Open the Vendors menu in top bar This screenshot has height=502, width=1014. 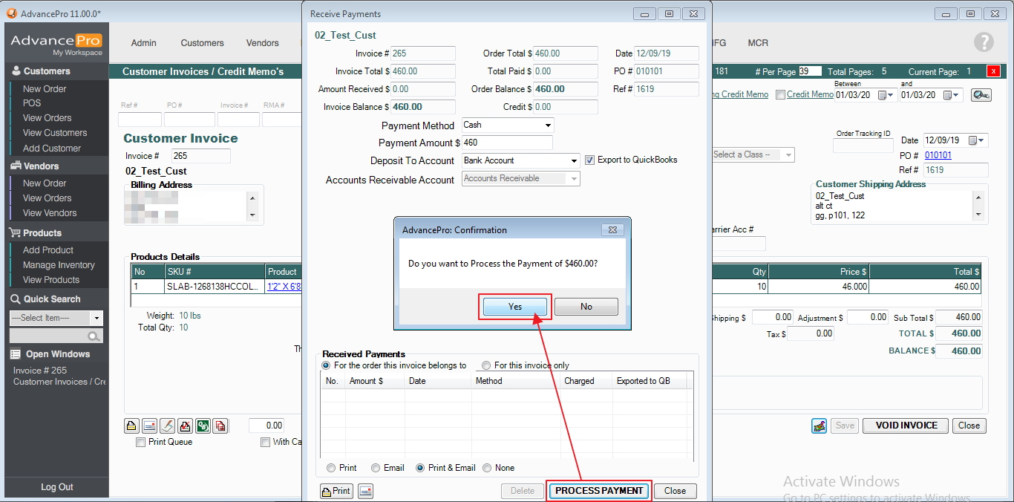click(262, 43)
